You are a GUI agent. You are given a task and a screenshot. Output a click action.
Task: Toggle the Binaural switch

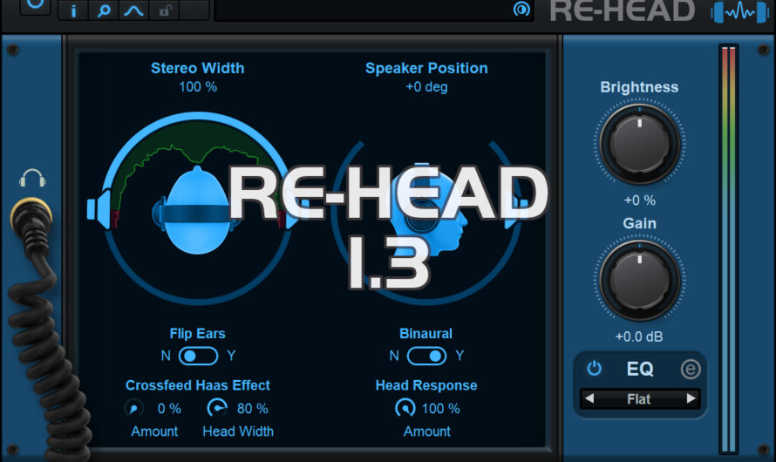click(426, 356)
